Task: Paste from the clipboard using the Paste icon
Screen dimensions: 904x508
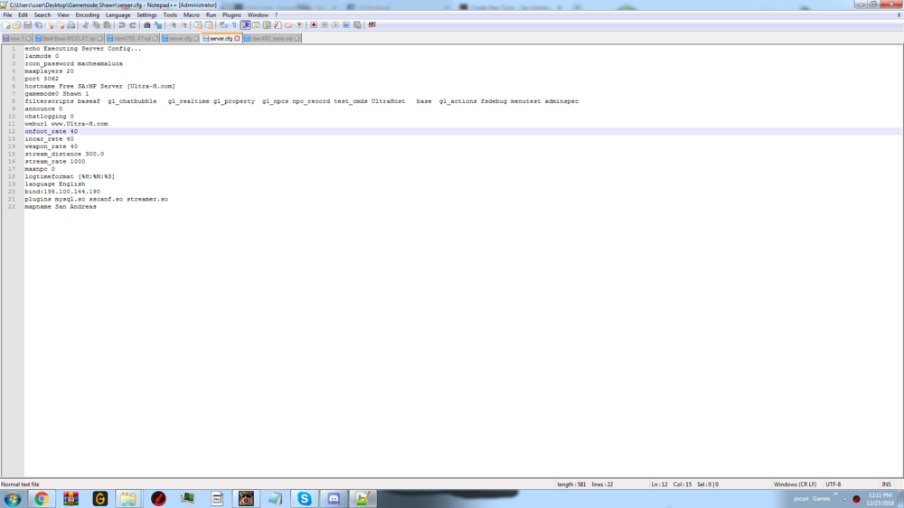Action: [x=108, y=25]
